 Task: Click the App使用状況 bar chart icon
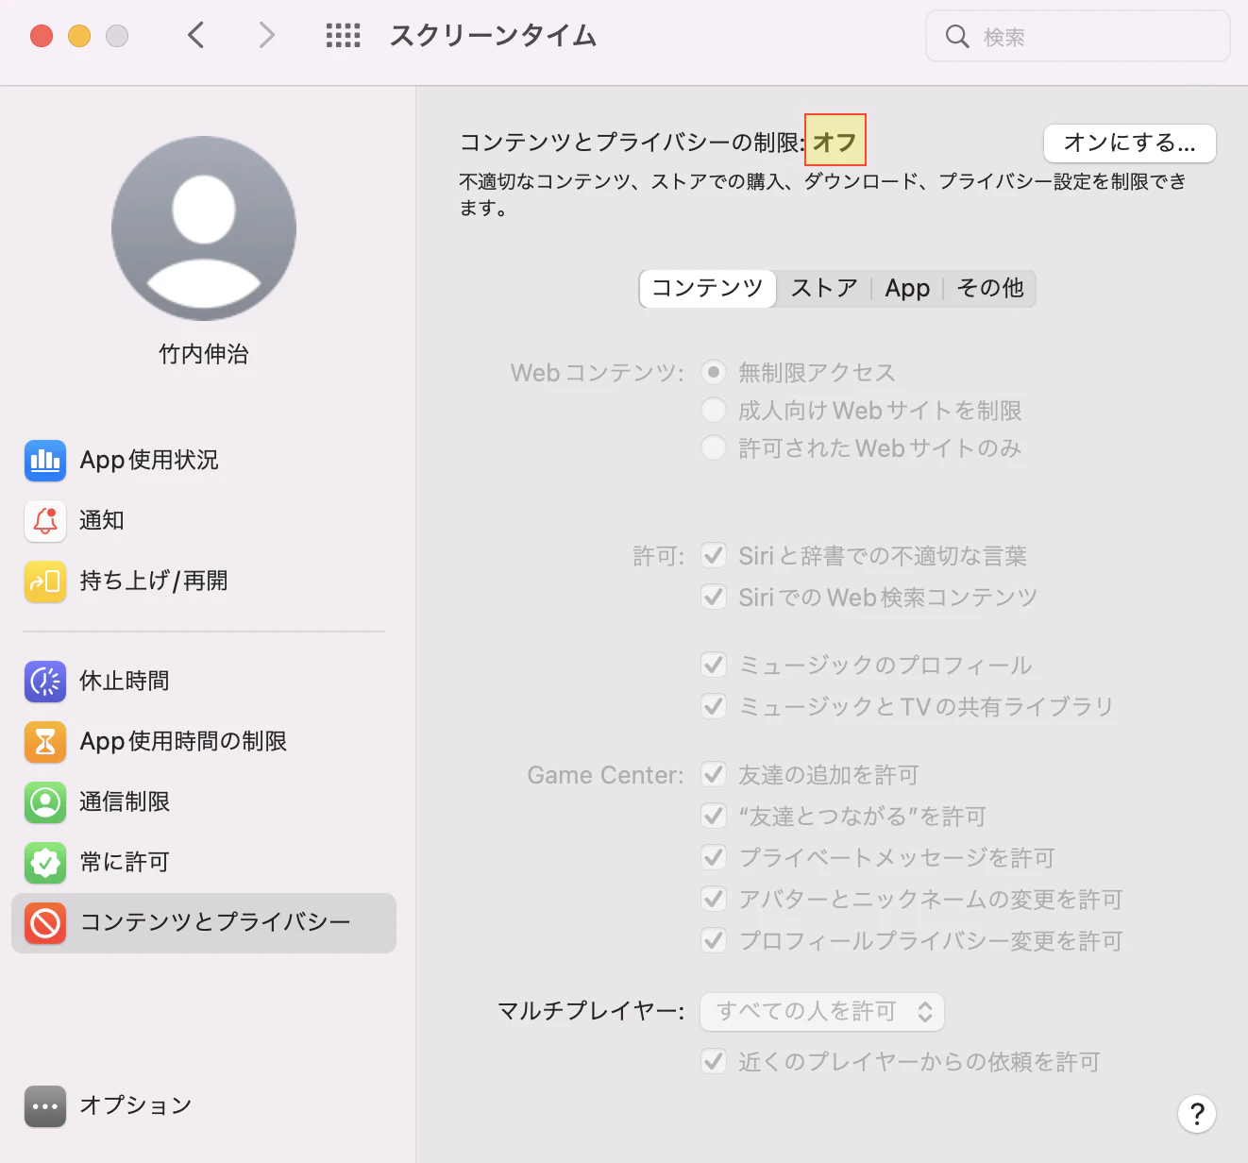point(45,461)
